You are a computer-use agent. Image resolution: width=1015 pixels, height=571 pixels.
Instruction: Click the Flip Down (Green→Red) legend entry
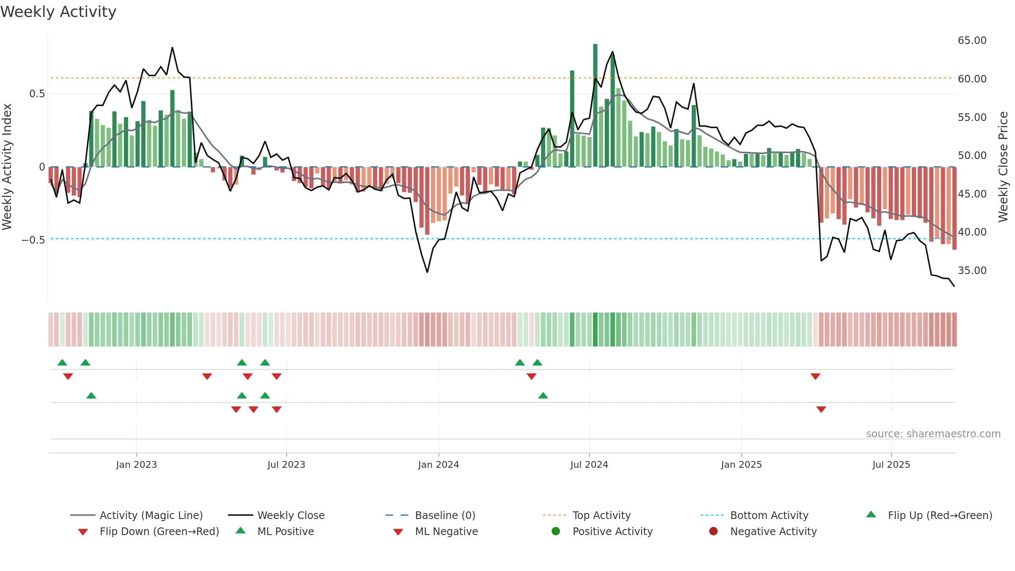148,531
